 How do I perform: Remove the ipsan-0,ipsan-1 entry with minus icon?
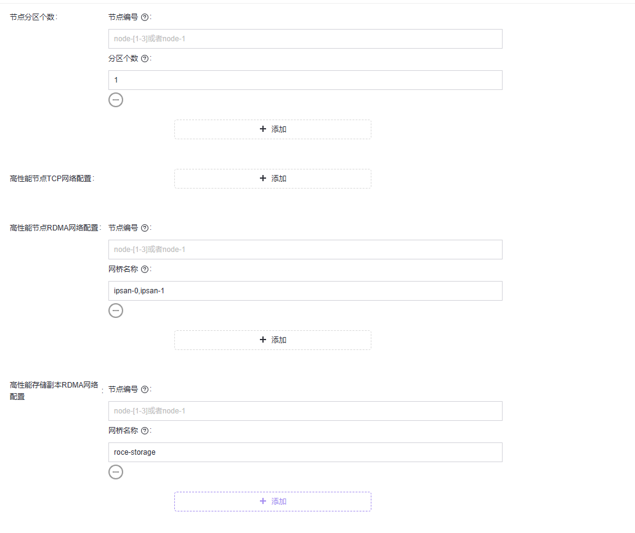click(x=116, y=311)
